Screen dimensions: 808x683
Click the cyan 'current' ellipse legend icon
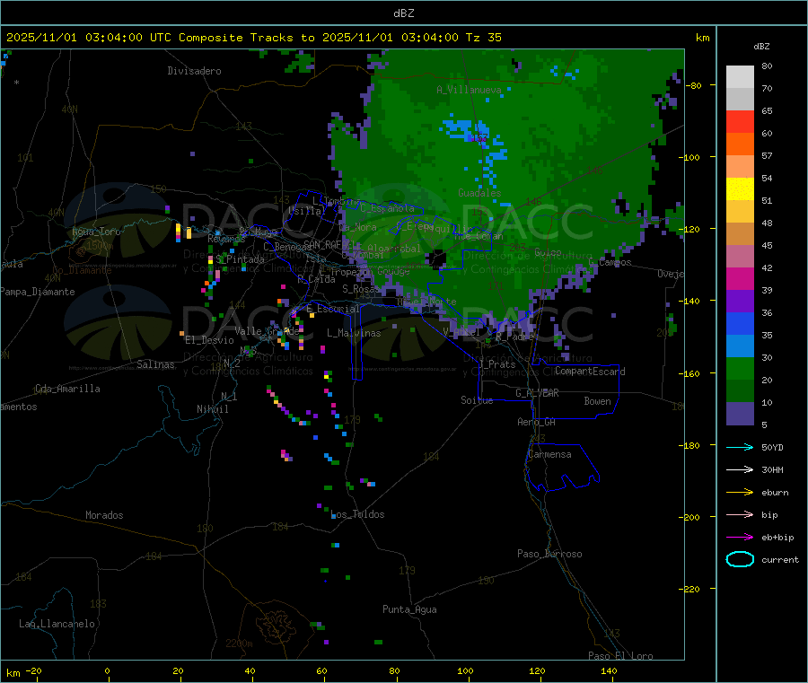[x=740, y=559]
